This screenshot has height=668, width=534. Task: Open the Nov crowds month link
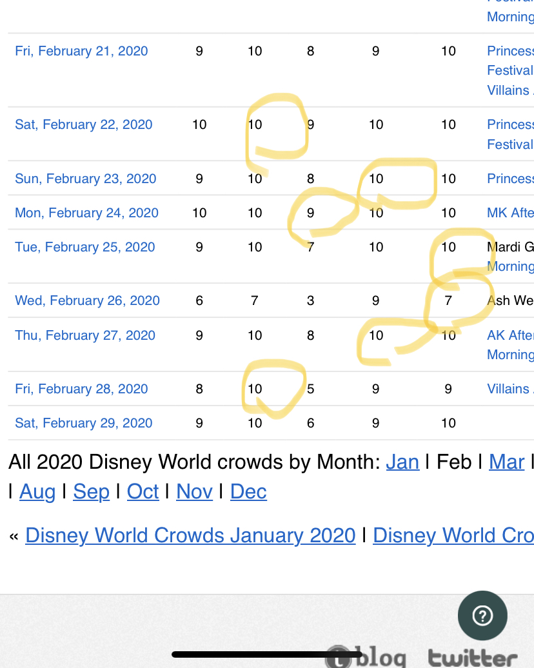point(194,492)
